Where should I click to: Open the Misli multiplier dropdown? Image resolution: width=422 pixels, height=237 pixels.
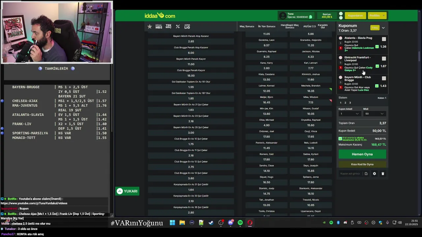(x=374, y=114)
